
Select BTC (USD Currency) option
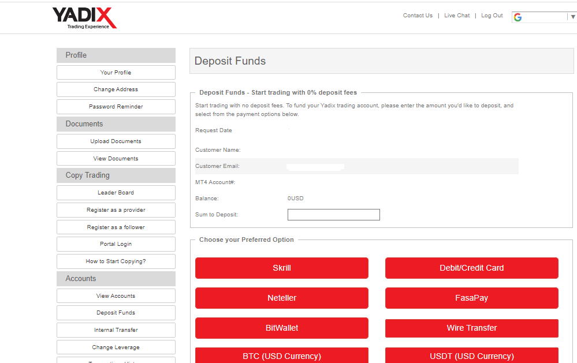point(281,355)
